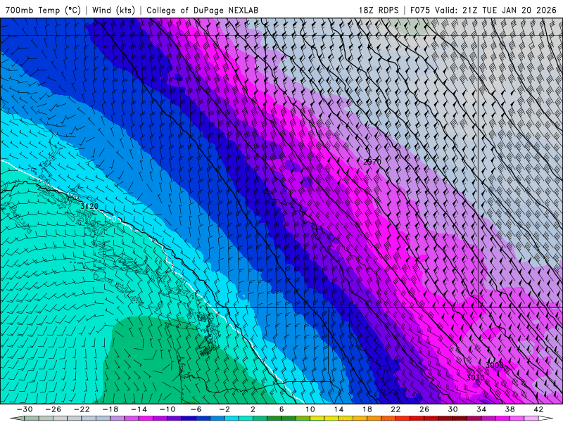This screenshot has height=422, width=563.
Task: Click the 2970 height contour label
Action: coord(372,162)
